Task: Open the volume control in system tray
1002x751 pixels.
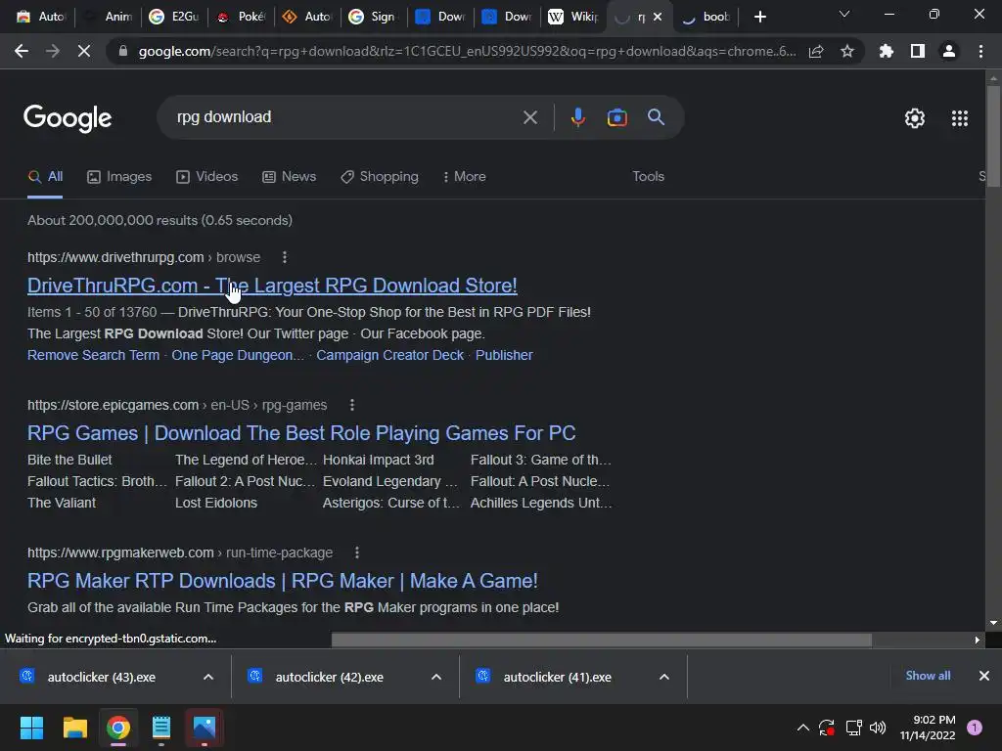Action: point(878,727)
